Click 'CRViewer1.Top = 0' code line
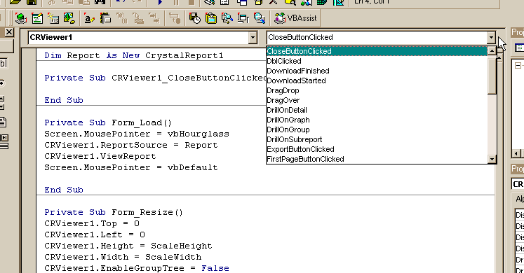524x273 pixels. pos(92,223)
